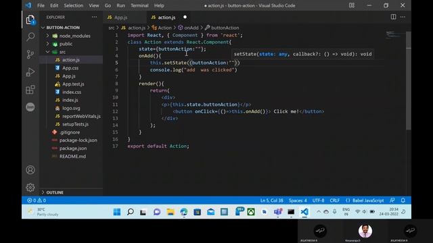
Task: Open .gitignore in the explorer
Action: 70,132
